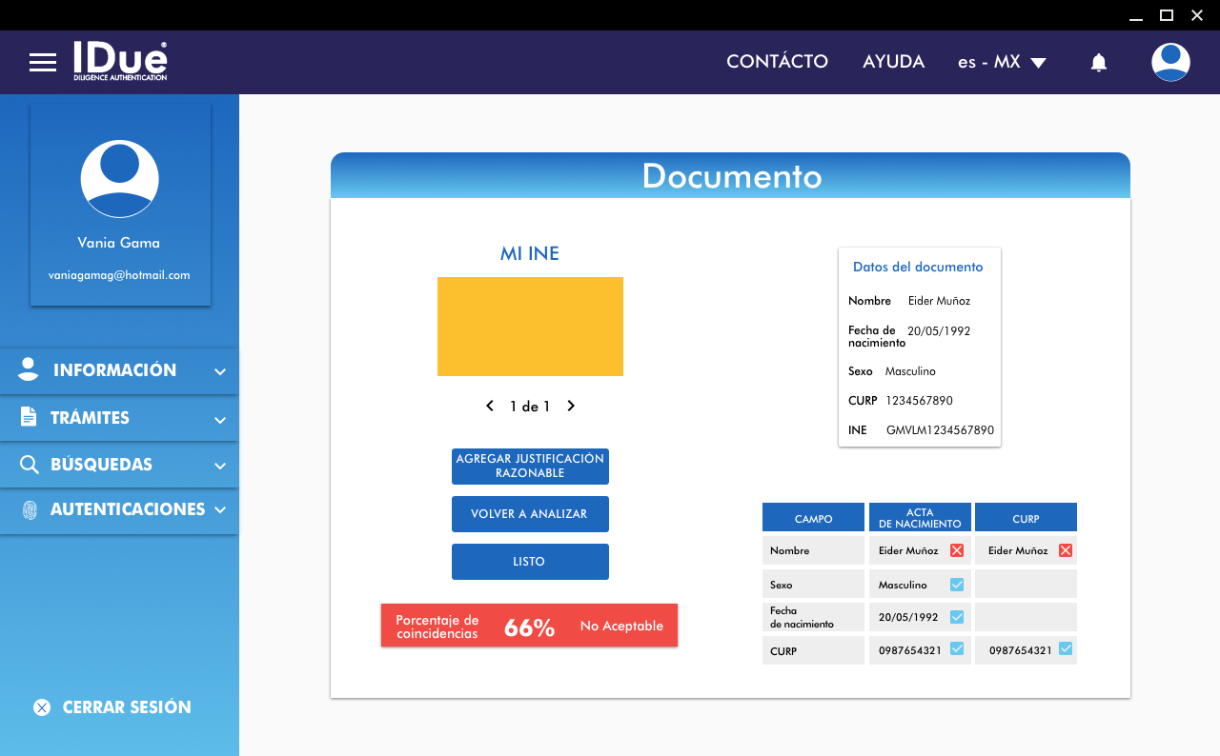Click the IDue logo
The image size is (1220, 756).
(120, 61)
